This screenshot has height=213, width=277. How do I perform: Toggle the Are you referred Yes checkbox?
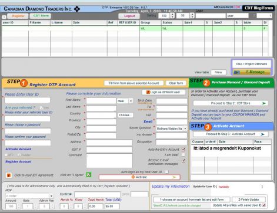tap(41, 107)
